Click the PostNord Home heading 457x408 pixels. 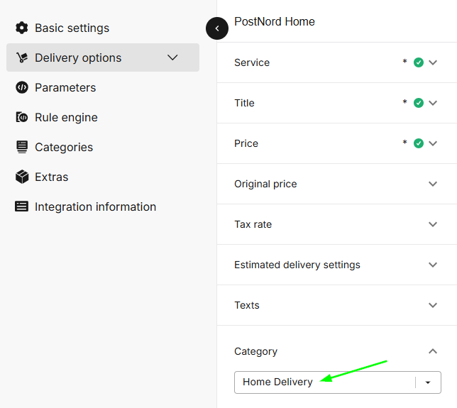[275, 21]
